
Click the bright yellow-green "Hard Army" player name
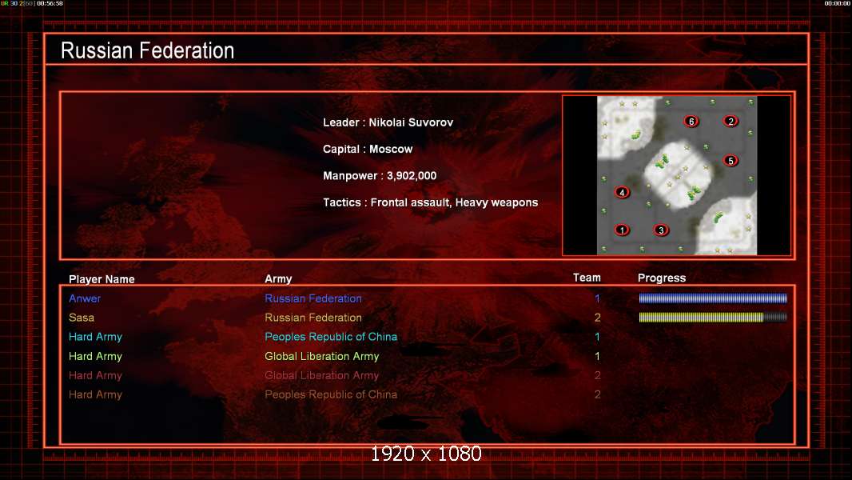pos(96,357)
